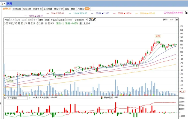
Task: Click the 漲幅 -0.45% value
Action: pos(72,23)
